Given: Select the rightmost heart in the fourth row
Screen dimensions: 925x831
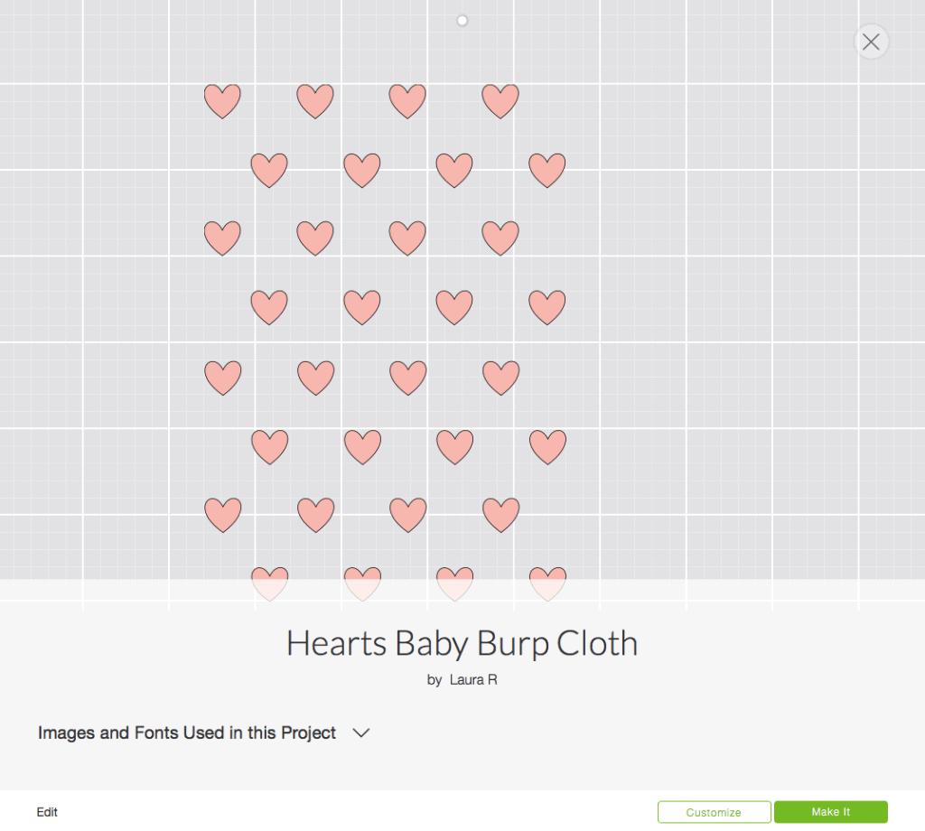Looking at the screenshot, I should (x=547, y=305).
